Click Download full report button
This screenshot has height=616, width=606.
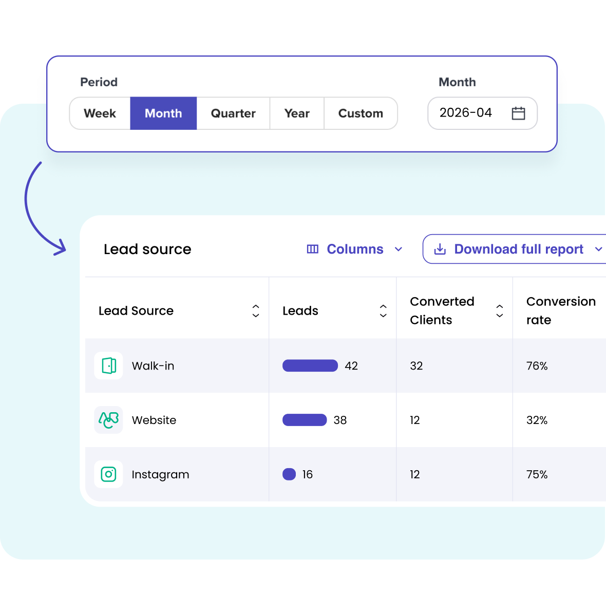pos(515,249)
